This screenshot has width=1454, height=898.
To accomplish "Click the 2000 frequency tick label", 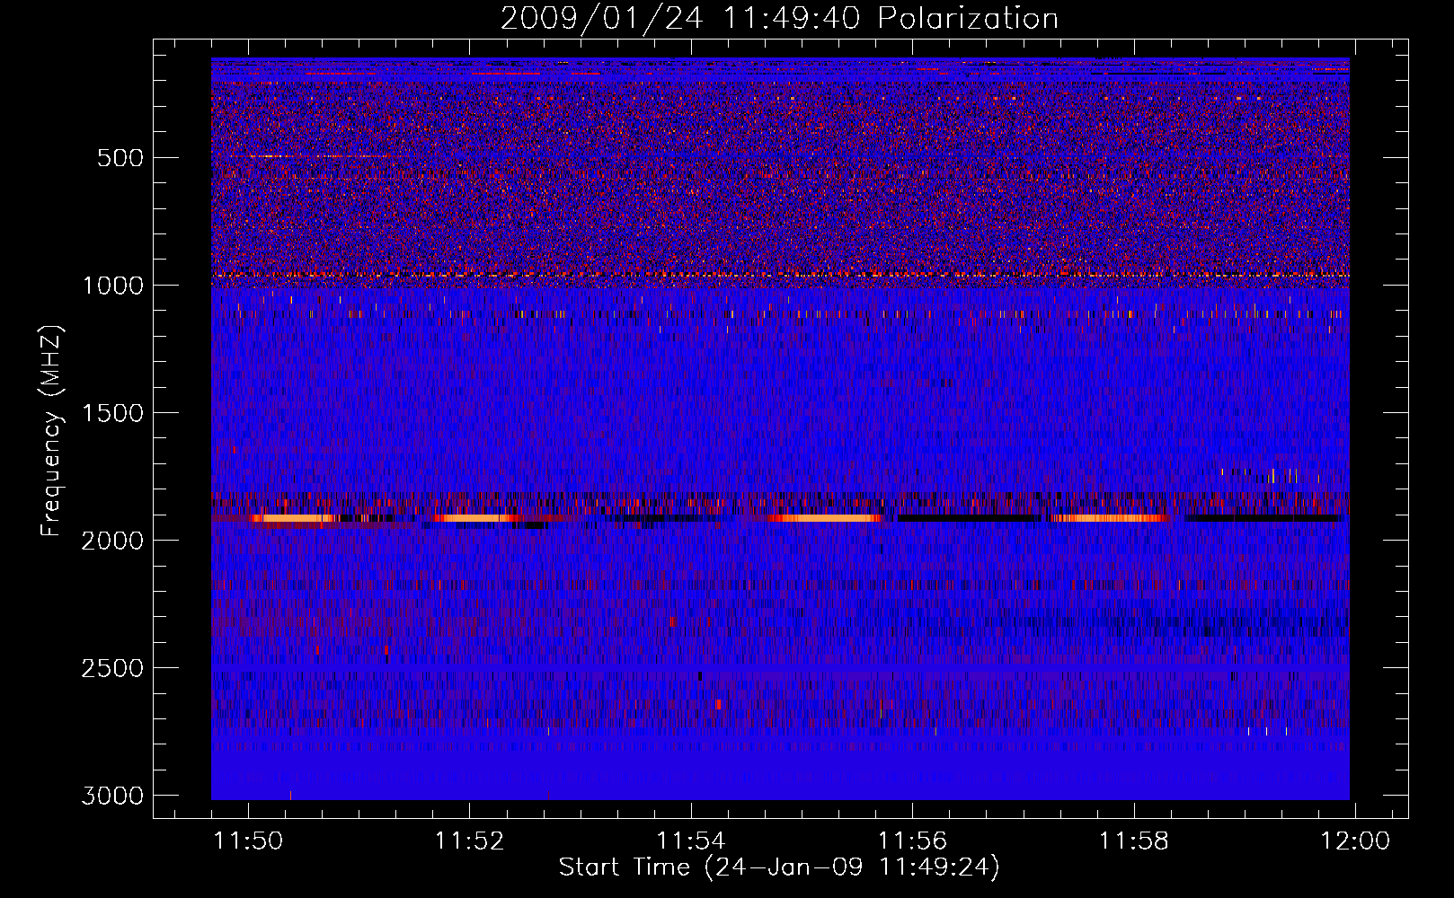I will (112, 541).
